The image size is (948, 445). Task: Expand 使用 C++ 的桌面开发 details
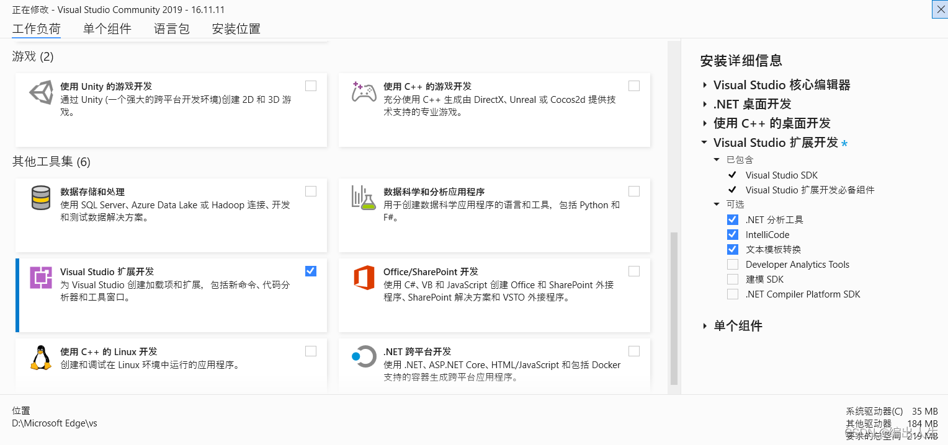[x=705, y=123]
